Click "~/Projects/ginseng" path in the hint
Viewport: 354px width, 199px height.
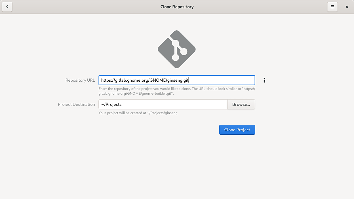click(x=162, y=113)
